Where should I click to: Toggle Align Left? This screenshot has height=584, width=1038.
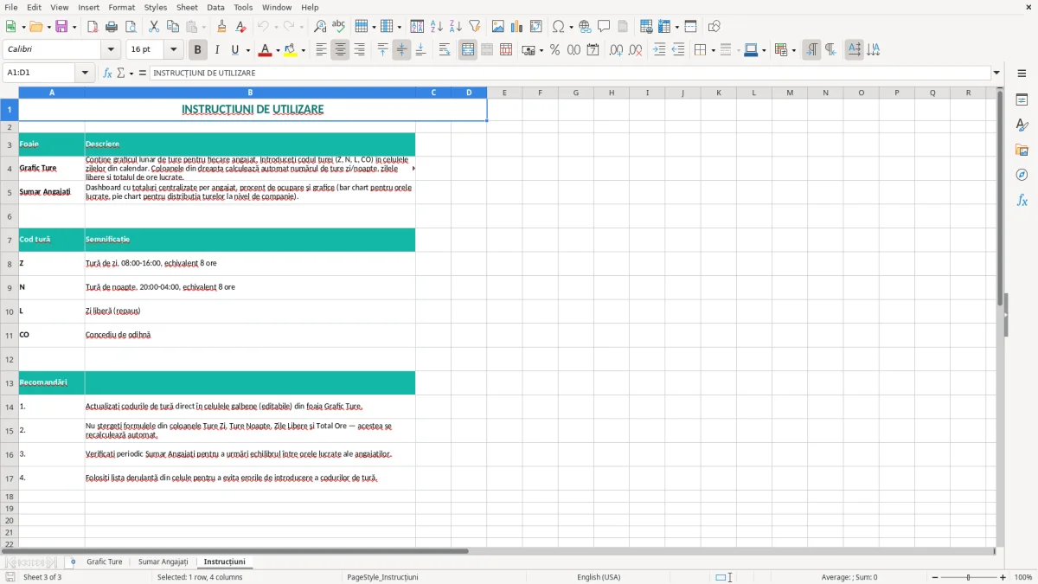(x=321, y=50)
